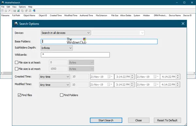The height and width of the screenshot is (126, 196).
Task: Open the Modified Time 'Any time' dropdown
Action: coord(55,85)
